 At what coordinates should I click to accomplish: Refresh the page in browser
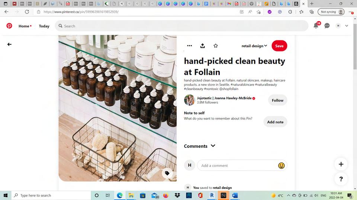[x=27, y=12]
